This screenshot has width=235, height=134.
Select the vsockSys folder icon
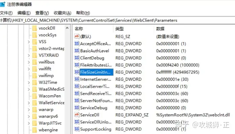click(35, 35)
